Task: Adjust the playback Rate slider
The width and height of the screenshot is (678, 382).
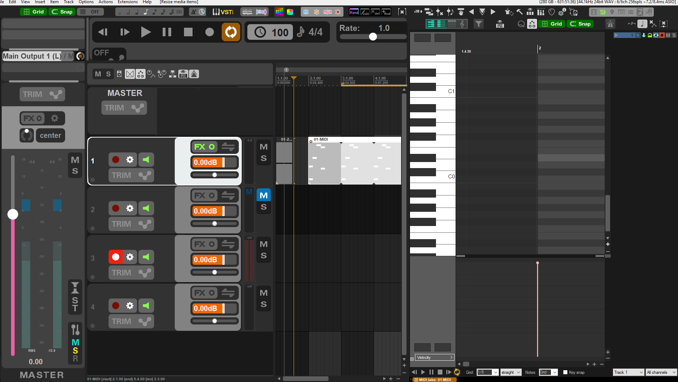Action: [373, 37]
